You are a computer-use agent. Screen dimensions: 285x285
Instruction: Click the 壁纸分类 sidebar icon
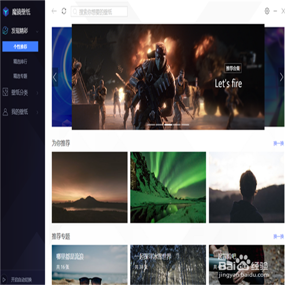coord(5,92)
